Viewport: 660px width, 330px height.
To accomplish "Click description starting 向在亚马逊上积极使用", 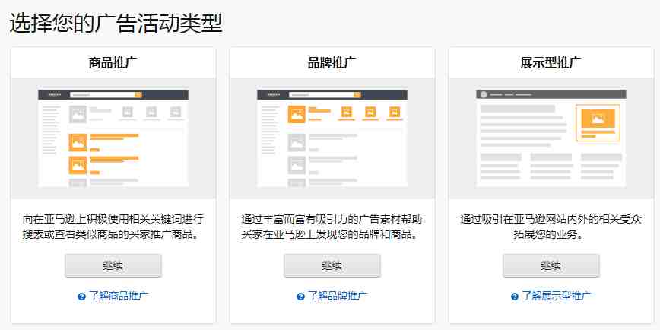I will (113, 227).
